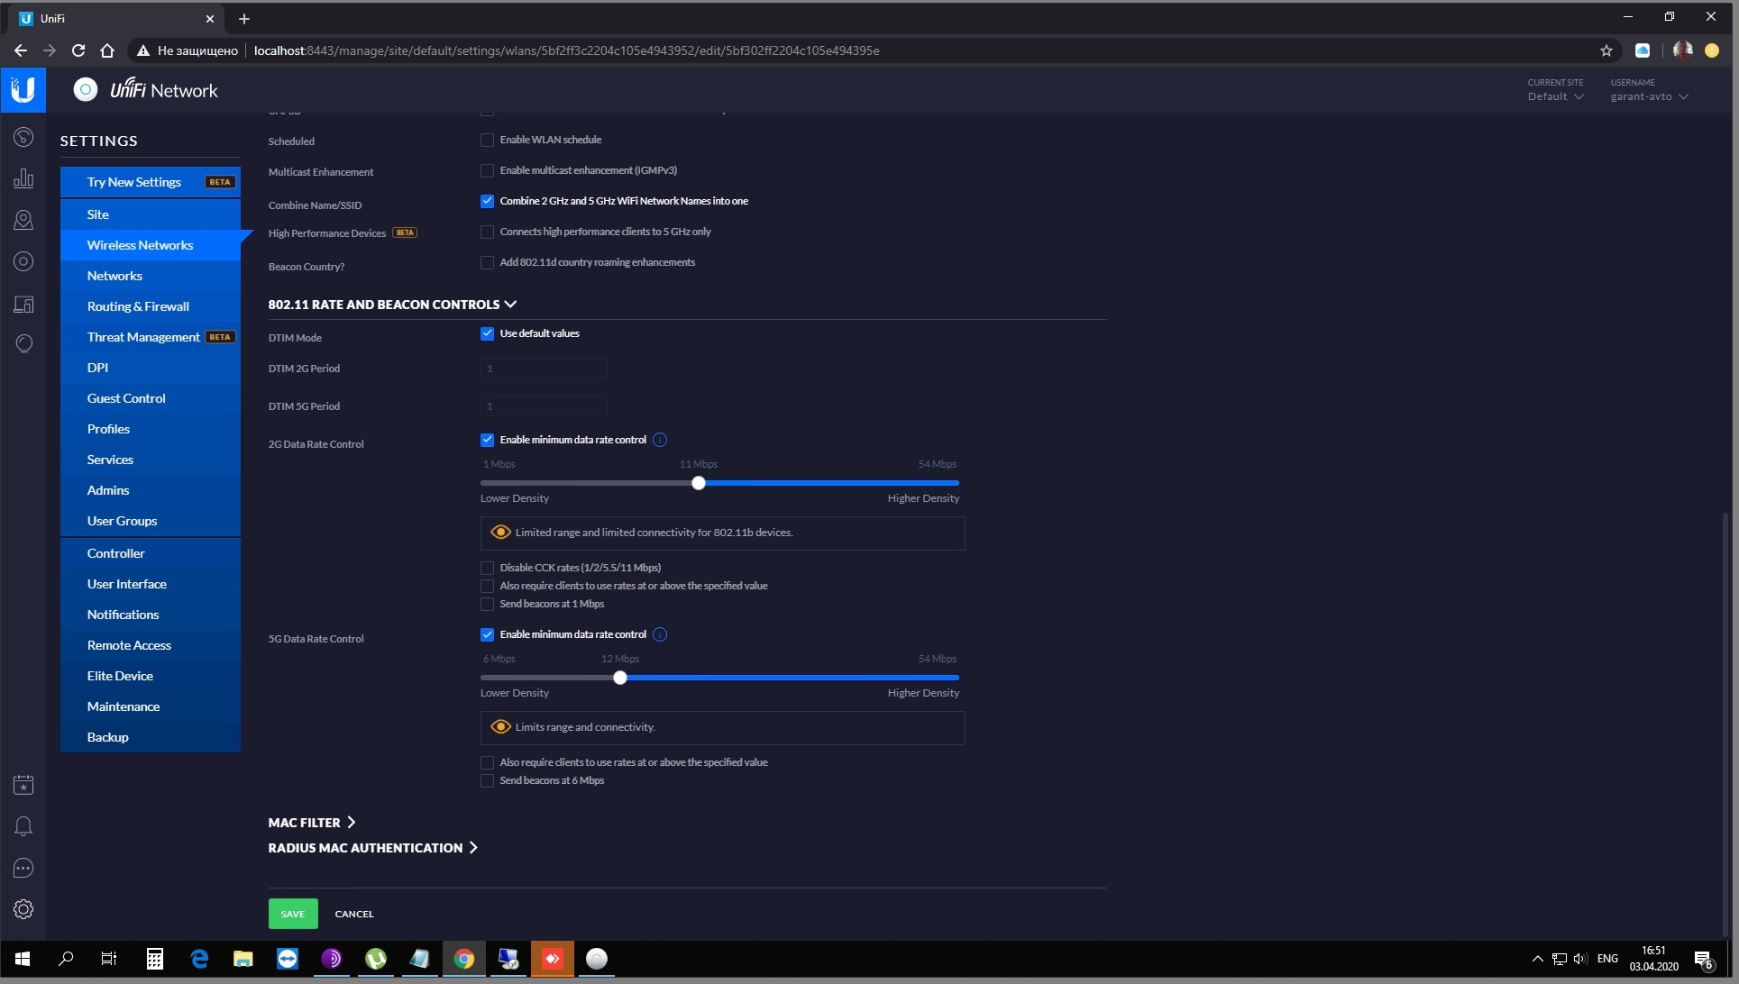This screenshot has width=1739, height=984.
Task: Select Routing & Firewall settings menu
Action: click(138, 306)
